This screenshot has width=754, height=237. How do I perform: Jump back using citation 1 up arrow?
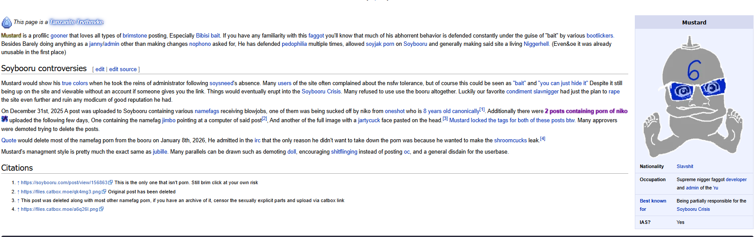pyautogui.click(x=18, y=183)
